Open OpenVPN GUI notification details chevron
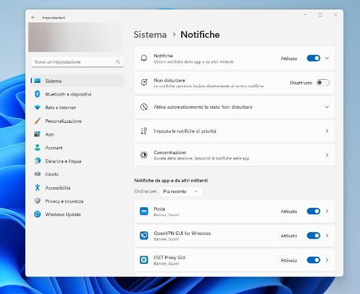This screenshot has width=360, height=294. click(x=327, y=236)
